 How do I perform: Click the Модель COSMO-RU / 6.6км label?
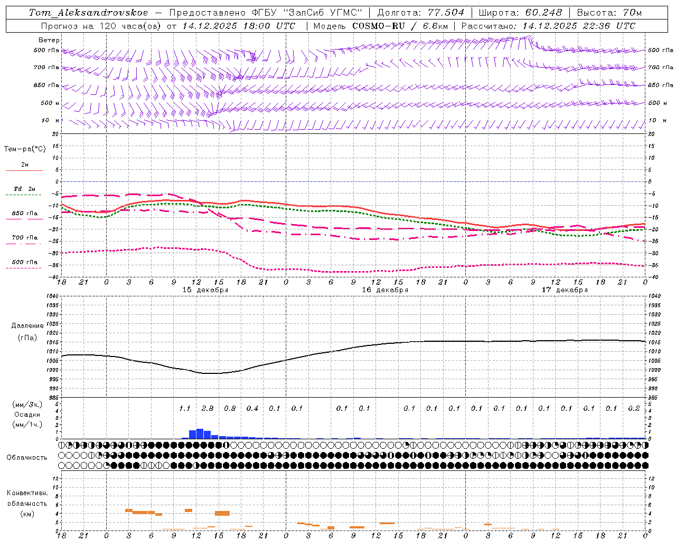pos(380,26)
